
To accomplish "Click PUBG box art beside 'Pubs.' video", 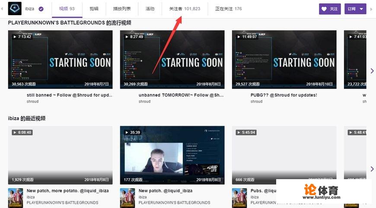I will [239, 198].
